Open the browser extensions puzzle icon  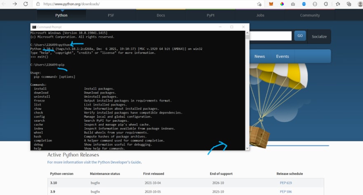point(326,4)
